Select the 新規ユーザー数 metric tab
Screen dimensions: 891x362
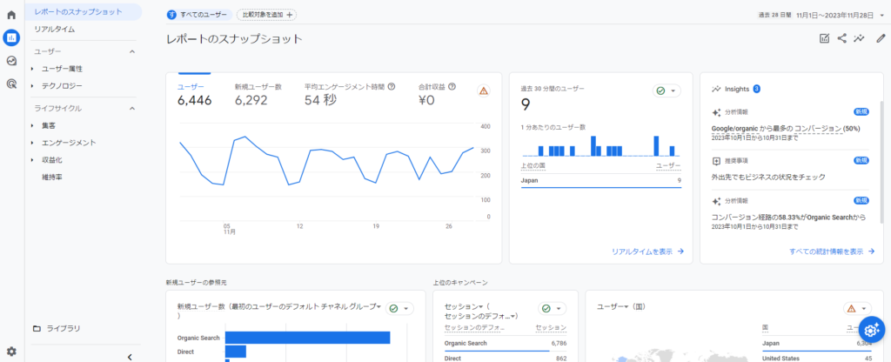coord(258,87)
